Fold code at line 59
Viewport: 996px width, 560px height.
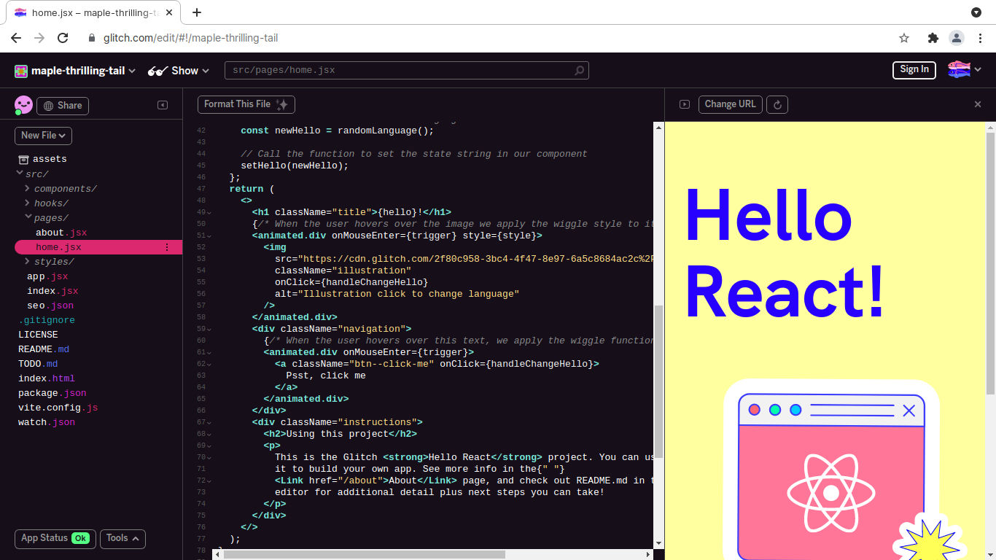pos(209,330)
